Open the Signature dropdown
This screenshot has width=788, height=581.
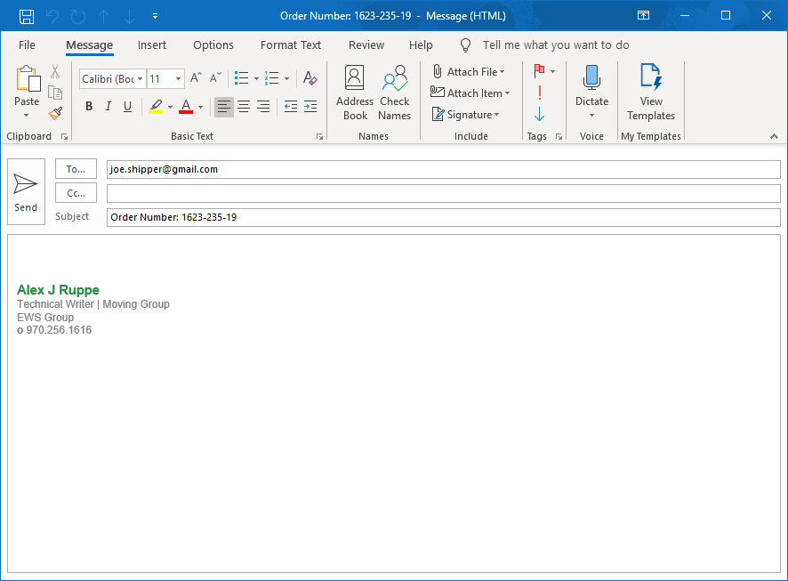(x=467, y=115)
